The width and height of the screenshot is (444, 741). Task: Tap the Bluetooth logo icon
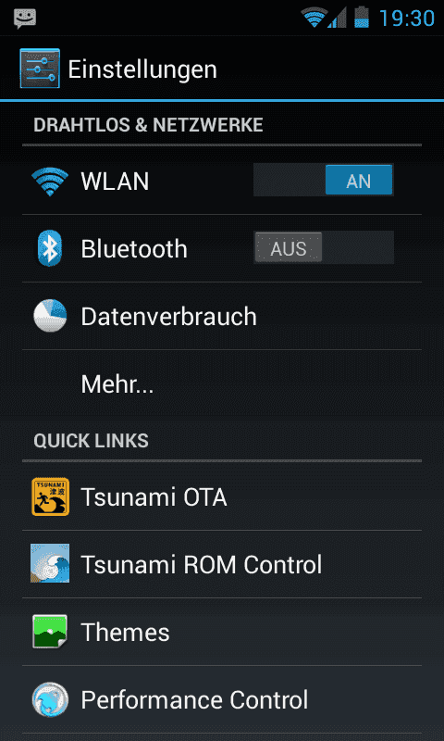click(x=50, y=248)
